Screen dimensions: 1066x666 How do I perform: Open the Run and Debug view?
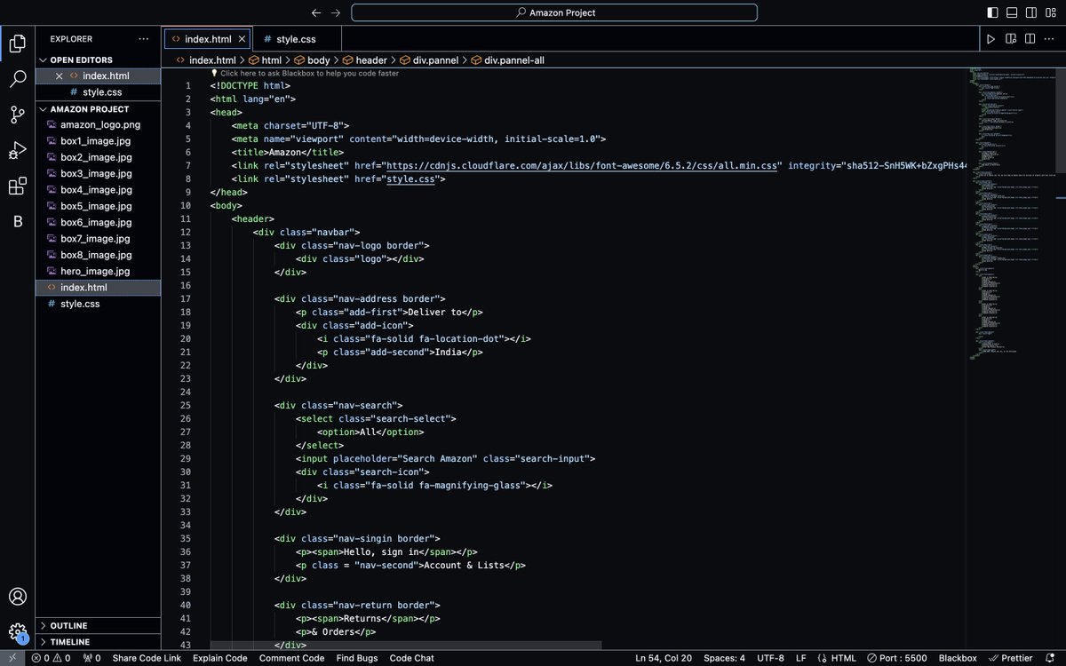pyautogui.click(x=17, y=150)
